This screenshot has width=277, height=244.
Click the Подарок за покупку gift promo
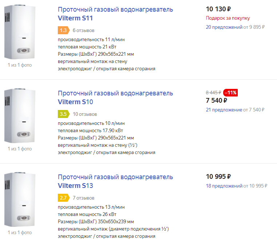pyautogui.click(x=228, y=18)
